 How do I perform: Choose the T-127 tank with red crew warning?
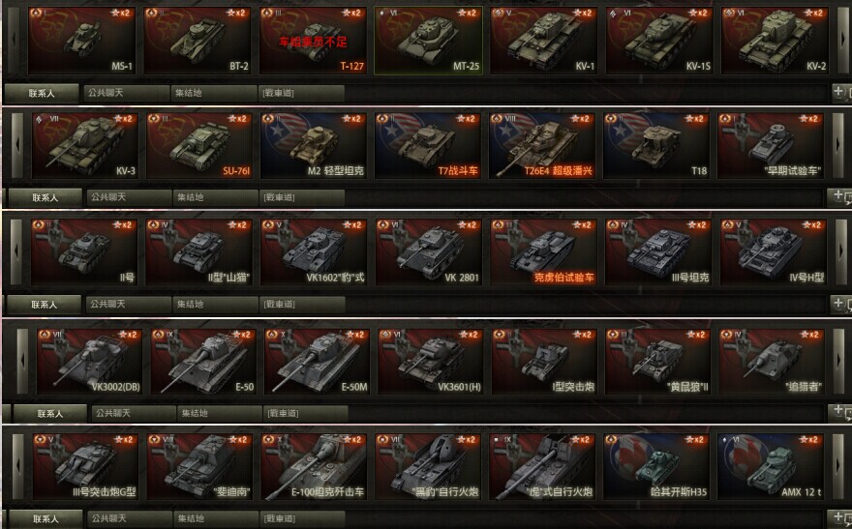(313, 41)
